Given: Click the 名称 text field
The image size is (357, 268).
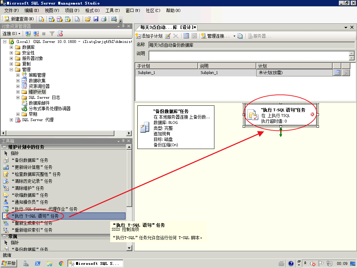Looking at the screenshot, I should (x=252, y=45).
